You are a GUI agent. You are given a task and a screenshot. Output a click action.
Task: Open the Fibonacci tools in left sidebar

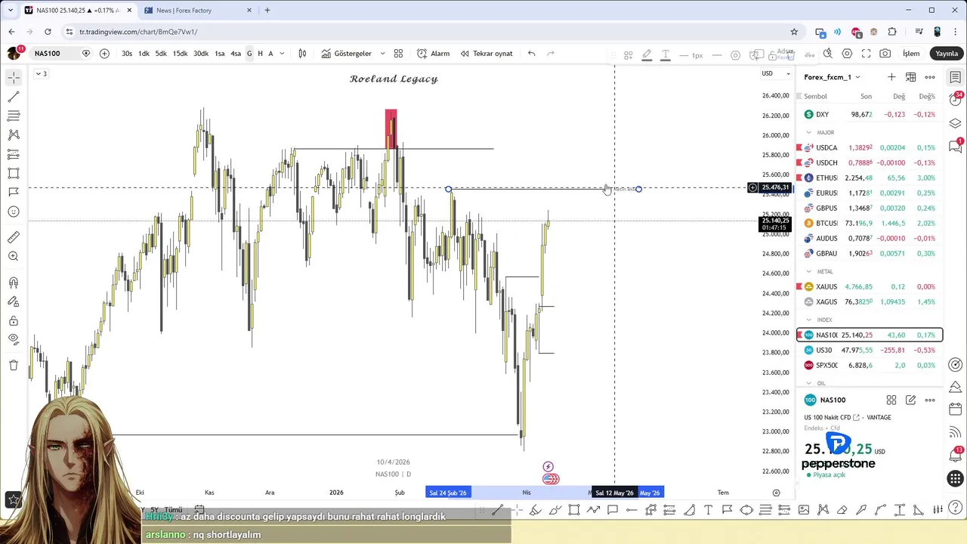[x=14, y=116]
